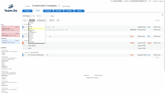Collapse the Assigned to Alexandre Eiffel group

pyautogui.click(x=23, y=52)
